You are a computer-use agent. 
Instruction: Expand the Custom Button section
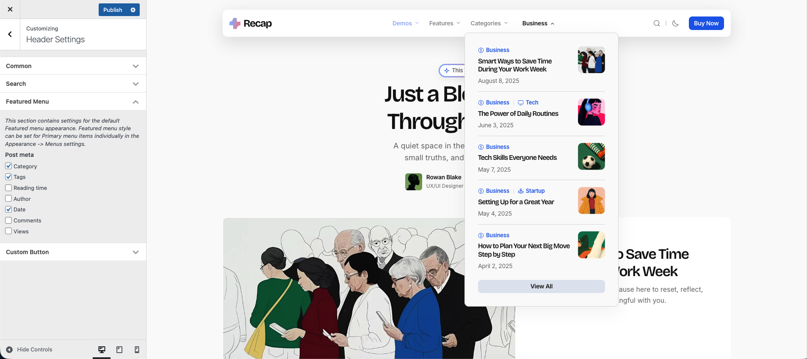coord(73,252)
